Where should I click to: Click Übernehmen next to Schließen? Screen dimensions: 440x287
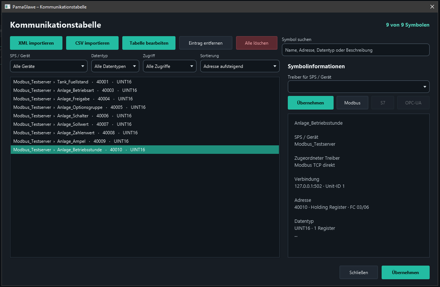[x=406, y=272]
